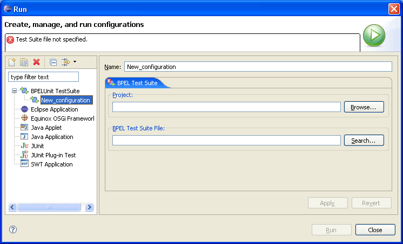The height and width of the screenshot is (244, 403).
Task: Select Java Applet configuration type
Action: point(46,128)
